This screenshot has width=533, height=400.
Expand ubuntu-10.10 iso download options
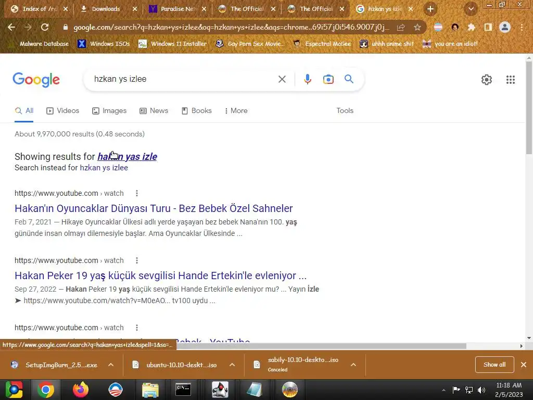pyautogui.click(x=232, y=365)
